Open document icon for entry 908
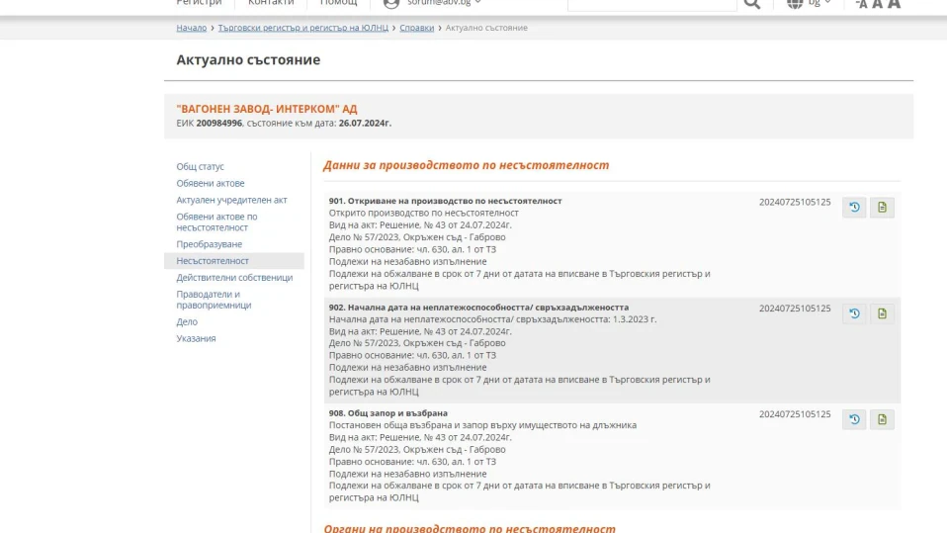The width and height of the screenshot is (947, 533). point(882,419)
